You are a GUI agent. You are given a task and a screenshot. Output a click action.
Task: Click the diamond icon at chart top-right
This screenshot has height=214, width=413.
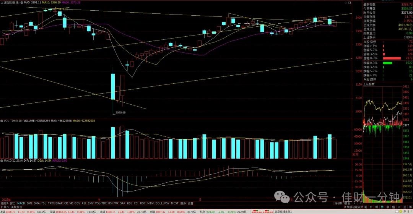pos(346,3)
